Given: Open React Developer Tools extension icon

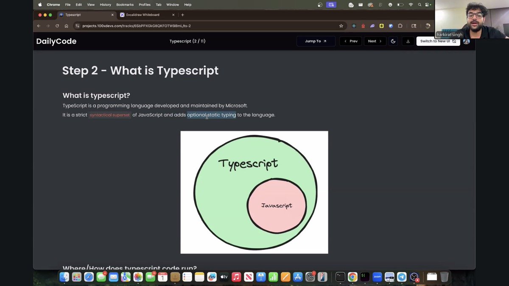Looking at the screenshot, I should (x=354, y=26).
